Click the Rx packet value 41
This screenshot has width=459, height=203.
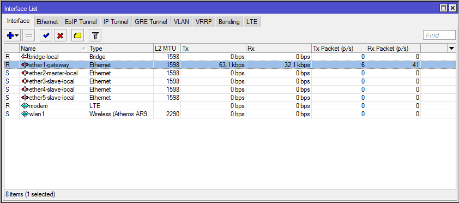click(416, 65)
